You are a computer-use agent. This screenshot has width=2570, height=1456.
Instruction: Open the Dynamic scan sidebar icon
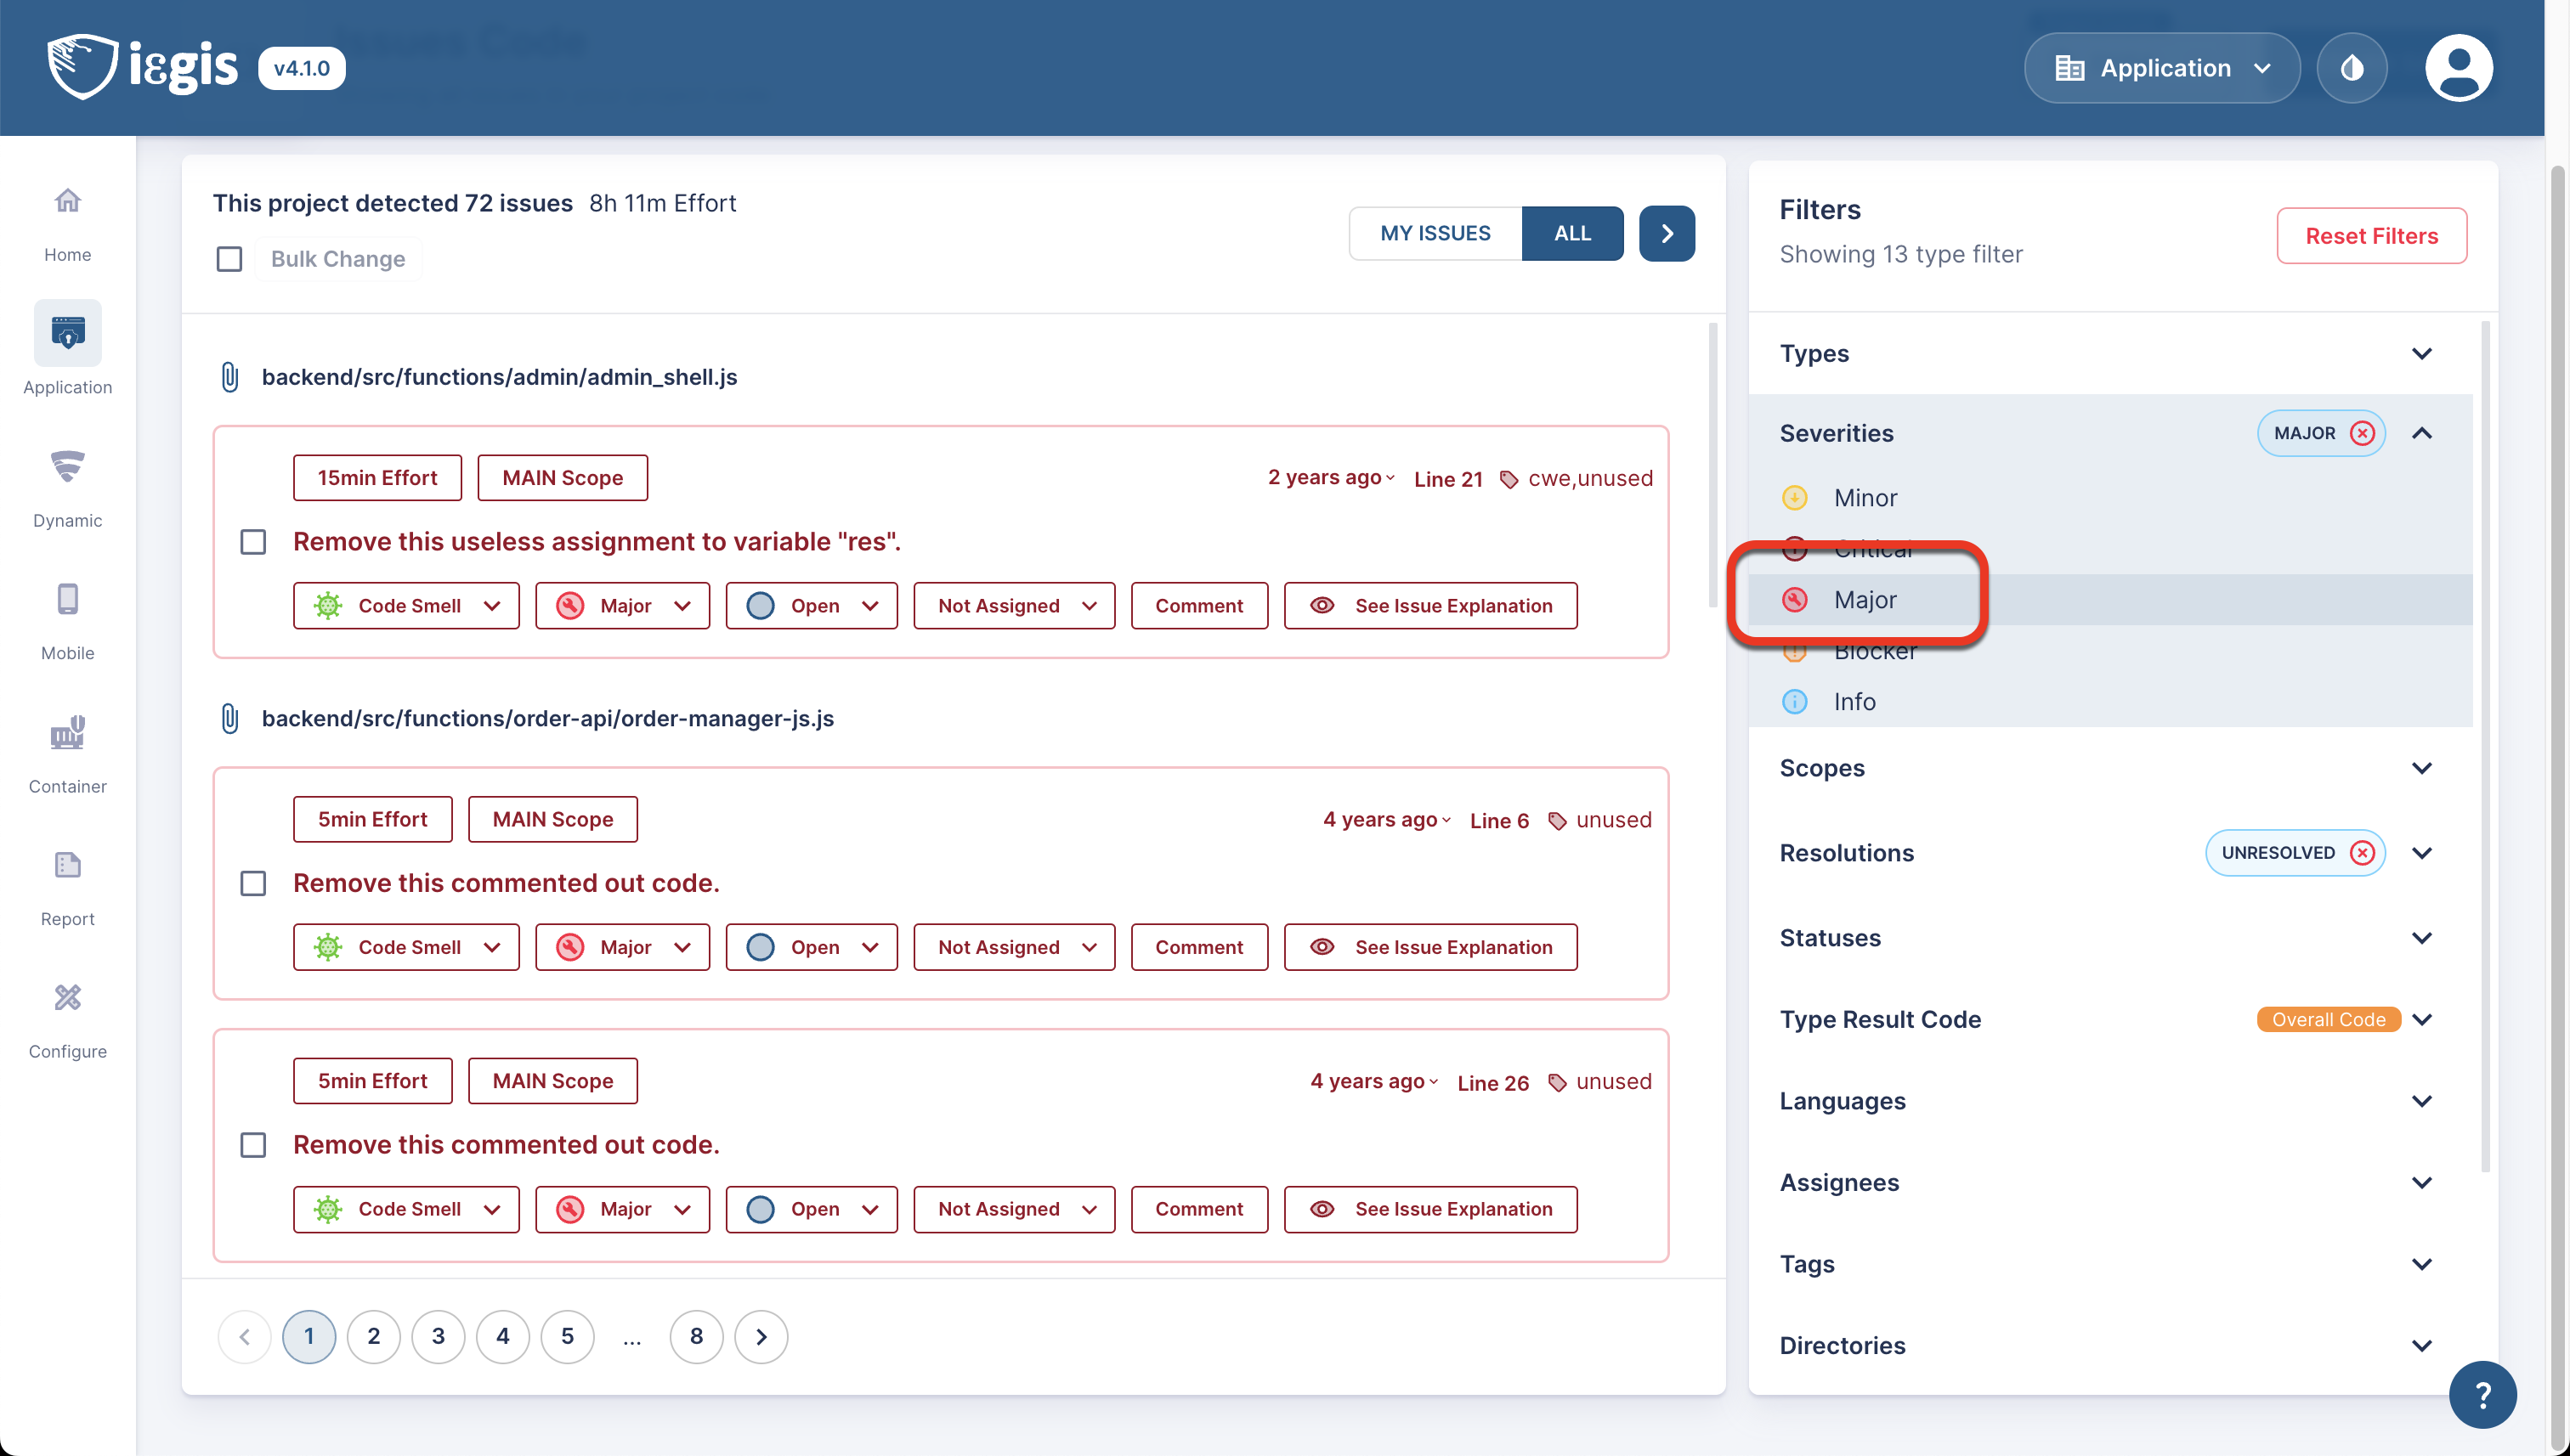click(67, 467)
